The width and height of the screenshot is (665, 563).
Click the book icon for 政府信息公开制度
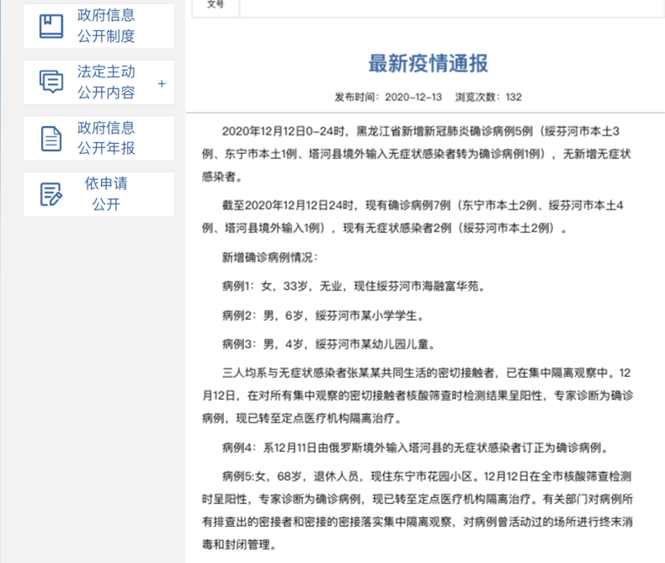pos(51,26)
